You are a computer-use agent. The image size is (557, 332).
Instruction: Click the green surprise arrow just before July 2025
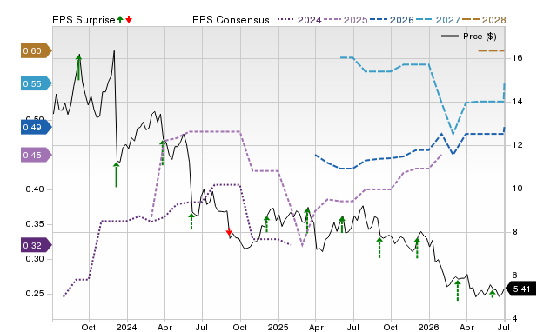pos(342,224)
